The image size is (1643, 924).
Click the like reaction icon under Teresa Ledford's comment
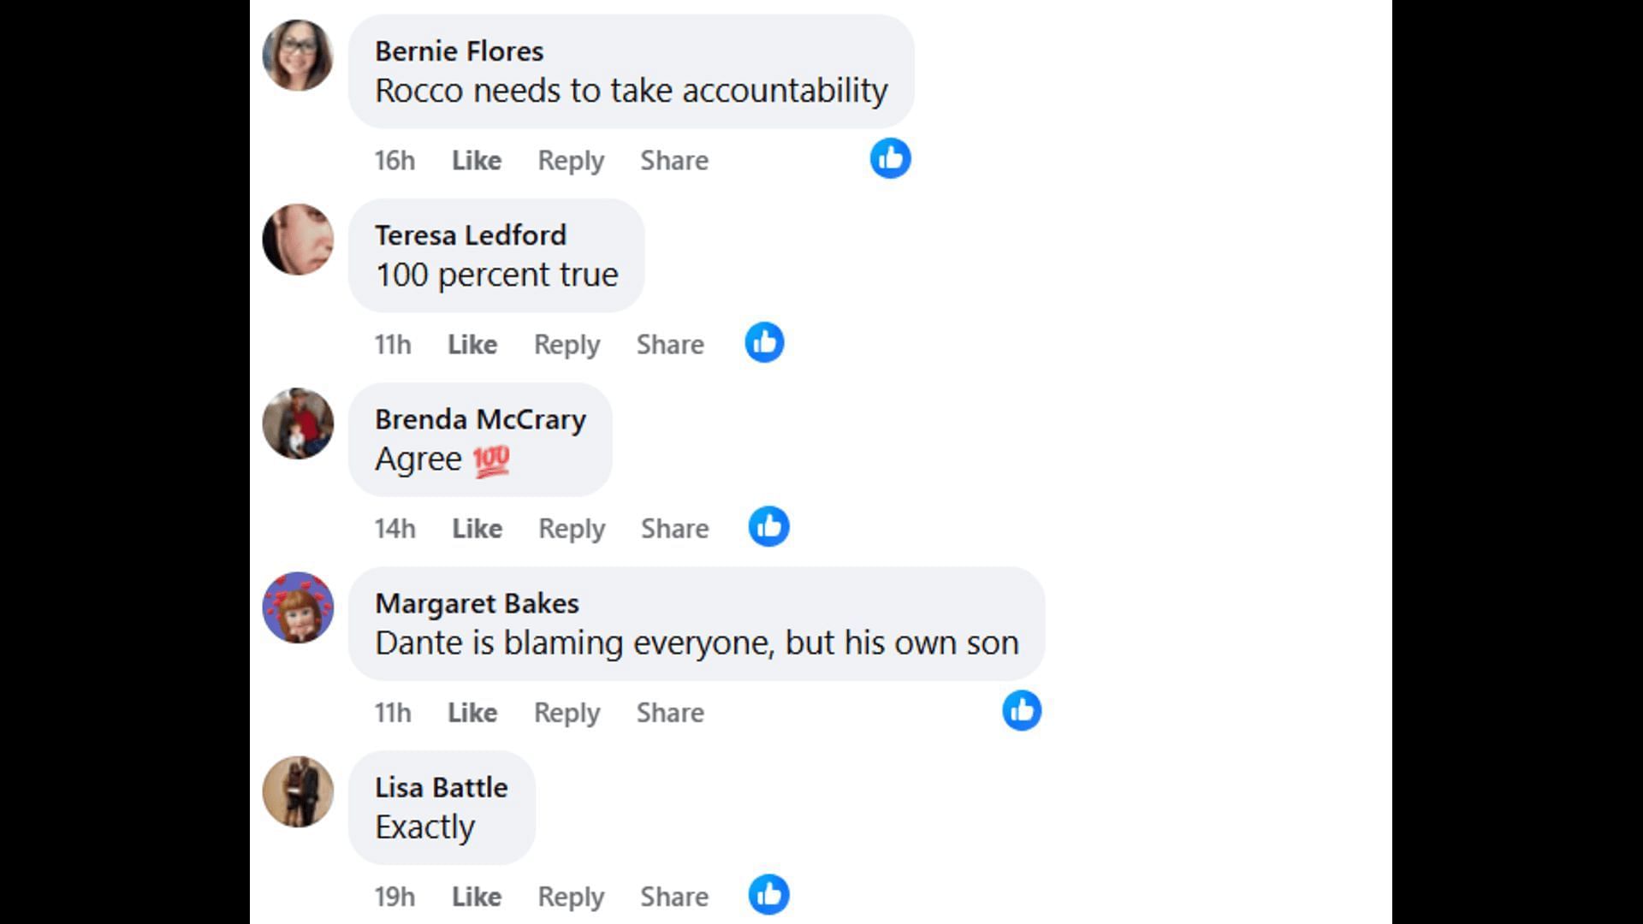point(764,343)
